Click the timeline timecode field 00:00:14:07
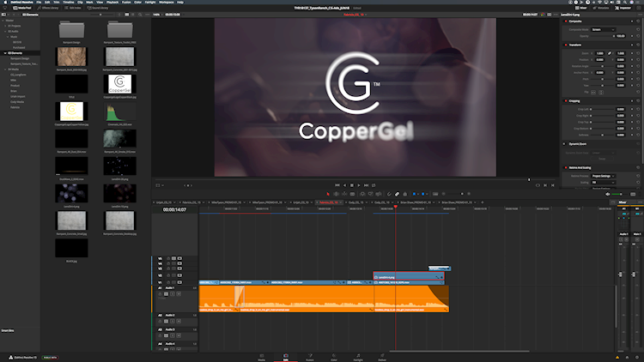The image size is (644, 362). tap(174, 209)
